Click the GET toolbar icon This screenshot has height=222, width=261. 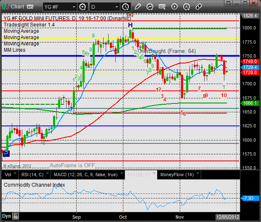162,7
